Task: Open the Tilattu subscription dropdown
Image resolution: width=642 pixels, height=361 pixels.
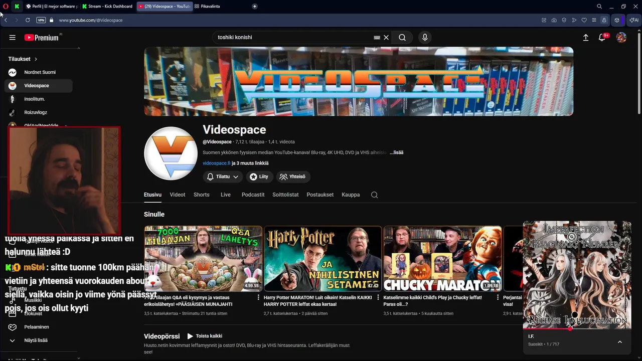Action: [223, 177]
